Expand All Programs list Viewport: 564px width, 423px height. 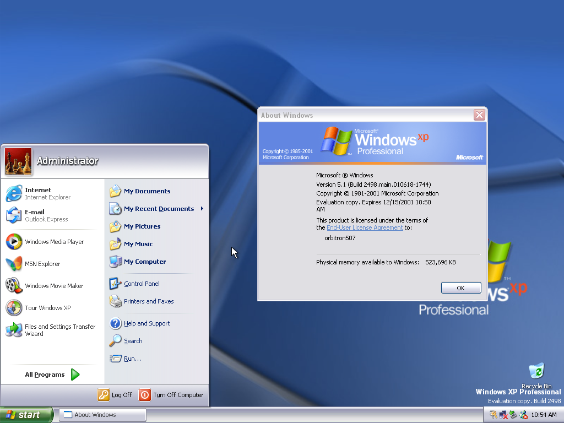52,375
